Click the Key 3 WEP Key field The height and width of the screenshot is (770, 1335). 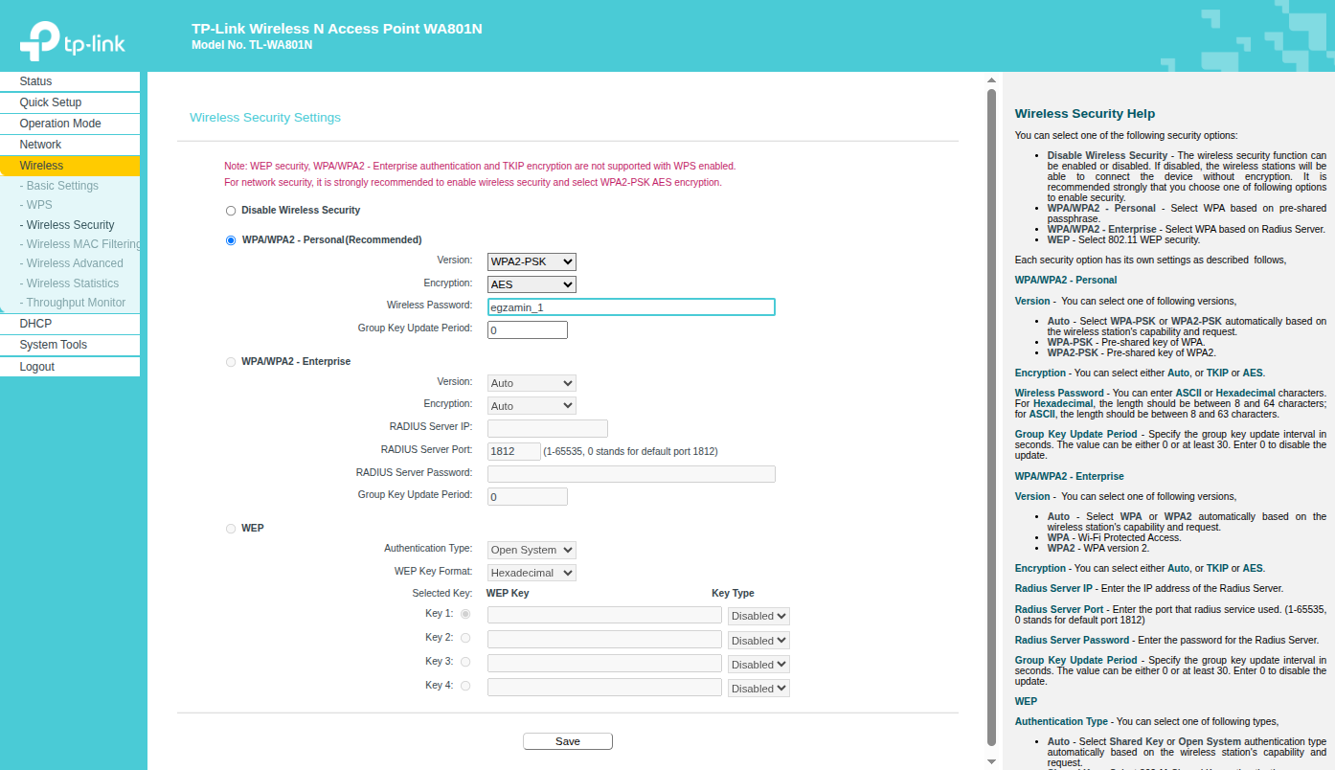pyautogui.click(x=604, y=663)
